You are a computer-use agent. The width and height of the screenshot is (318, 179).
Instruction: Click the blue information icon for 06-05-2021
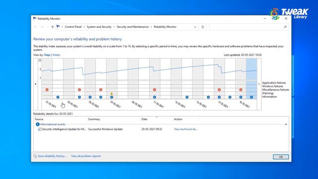coord(101,97)
